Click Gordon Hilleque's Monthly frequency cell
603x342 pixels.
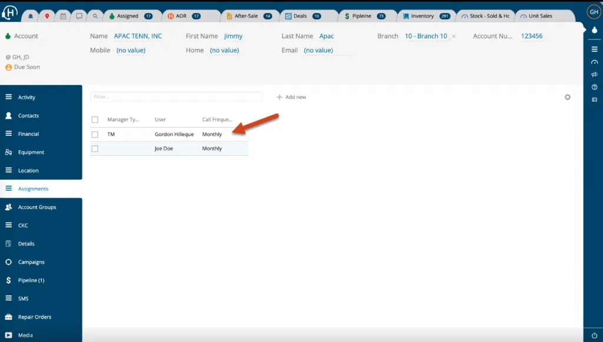click(x=212, y=135)
